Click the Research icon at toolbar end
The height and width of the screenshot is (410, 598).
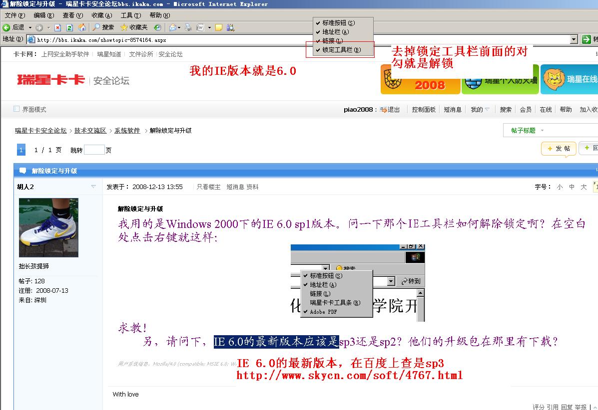coord(230,27)
